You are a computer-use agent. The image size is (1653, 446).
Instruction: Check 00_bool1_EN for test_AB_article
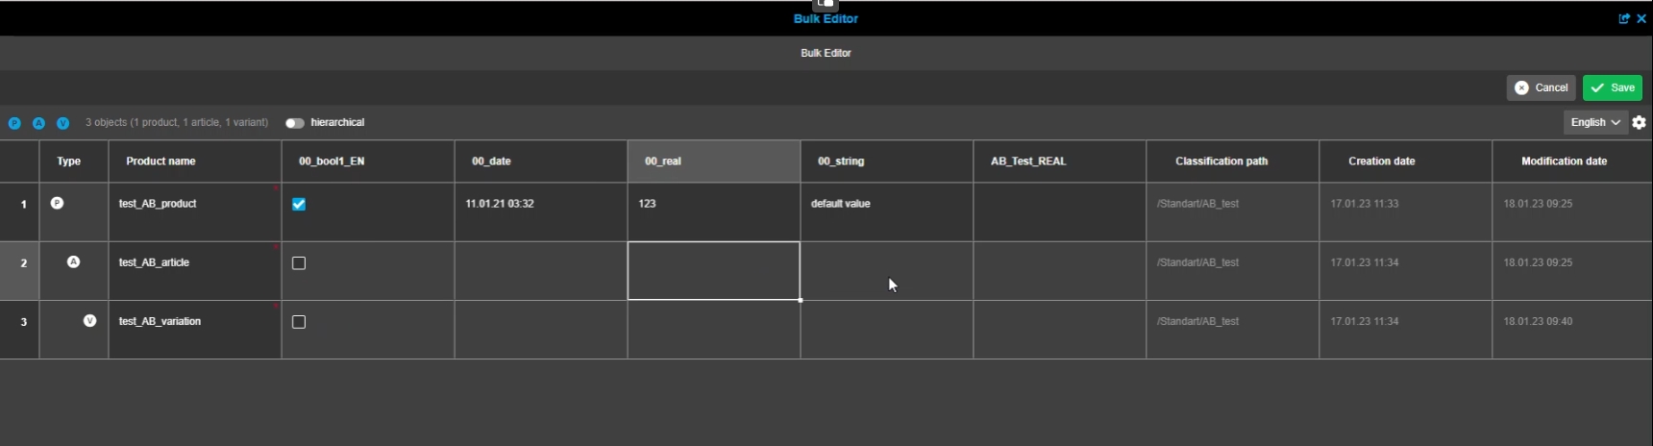[x=299, y=263]
